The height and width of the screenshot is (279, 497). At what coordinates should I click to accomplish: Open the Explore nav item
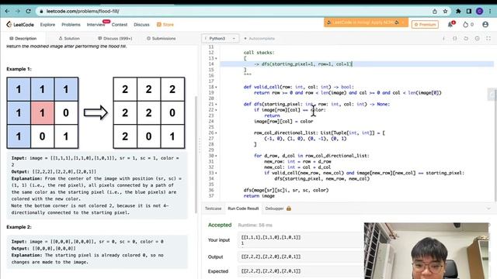click(47, 25)
